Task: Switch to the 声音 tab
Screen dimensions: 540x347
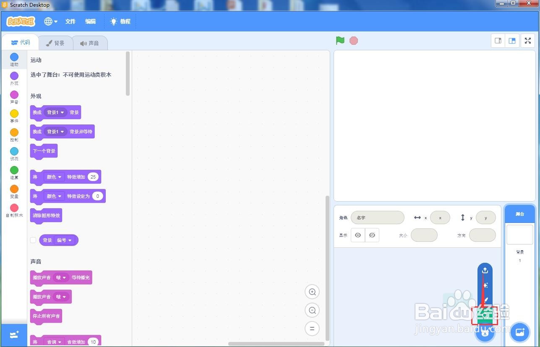Action: coord(90,43)
